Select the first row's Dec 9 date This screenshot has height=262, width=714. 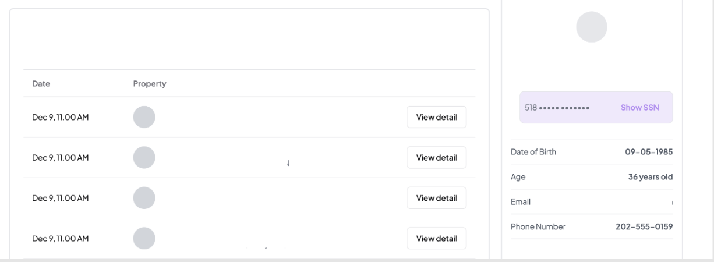point(61,117)
